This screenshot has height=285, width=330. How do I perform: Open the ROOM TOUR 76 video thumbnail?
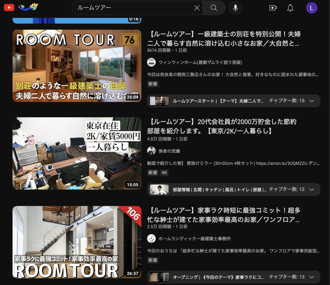pyautogui.click(x=77, y=66)
